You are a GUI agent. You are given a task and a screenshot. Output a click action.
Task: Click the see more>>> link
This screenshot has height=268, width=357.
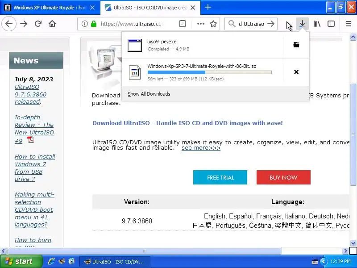click(201, 148)
